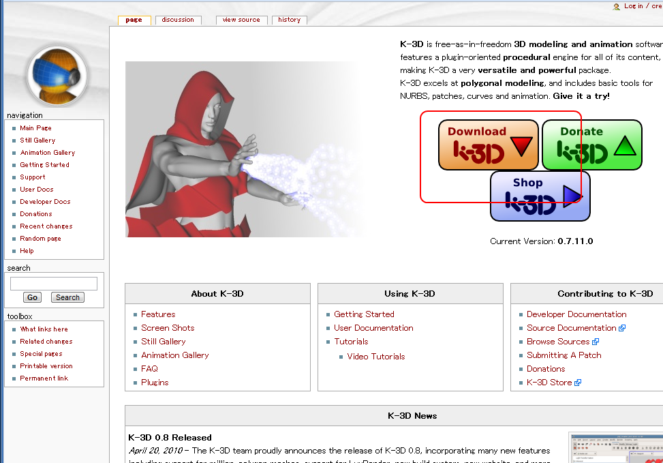Open the Tutorials link
This screenshot has width=663, height=463.
click(351, 342)
